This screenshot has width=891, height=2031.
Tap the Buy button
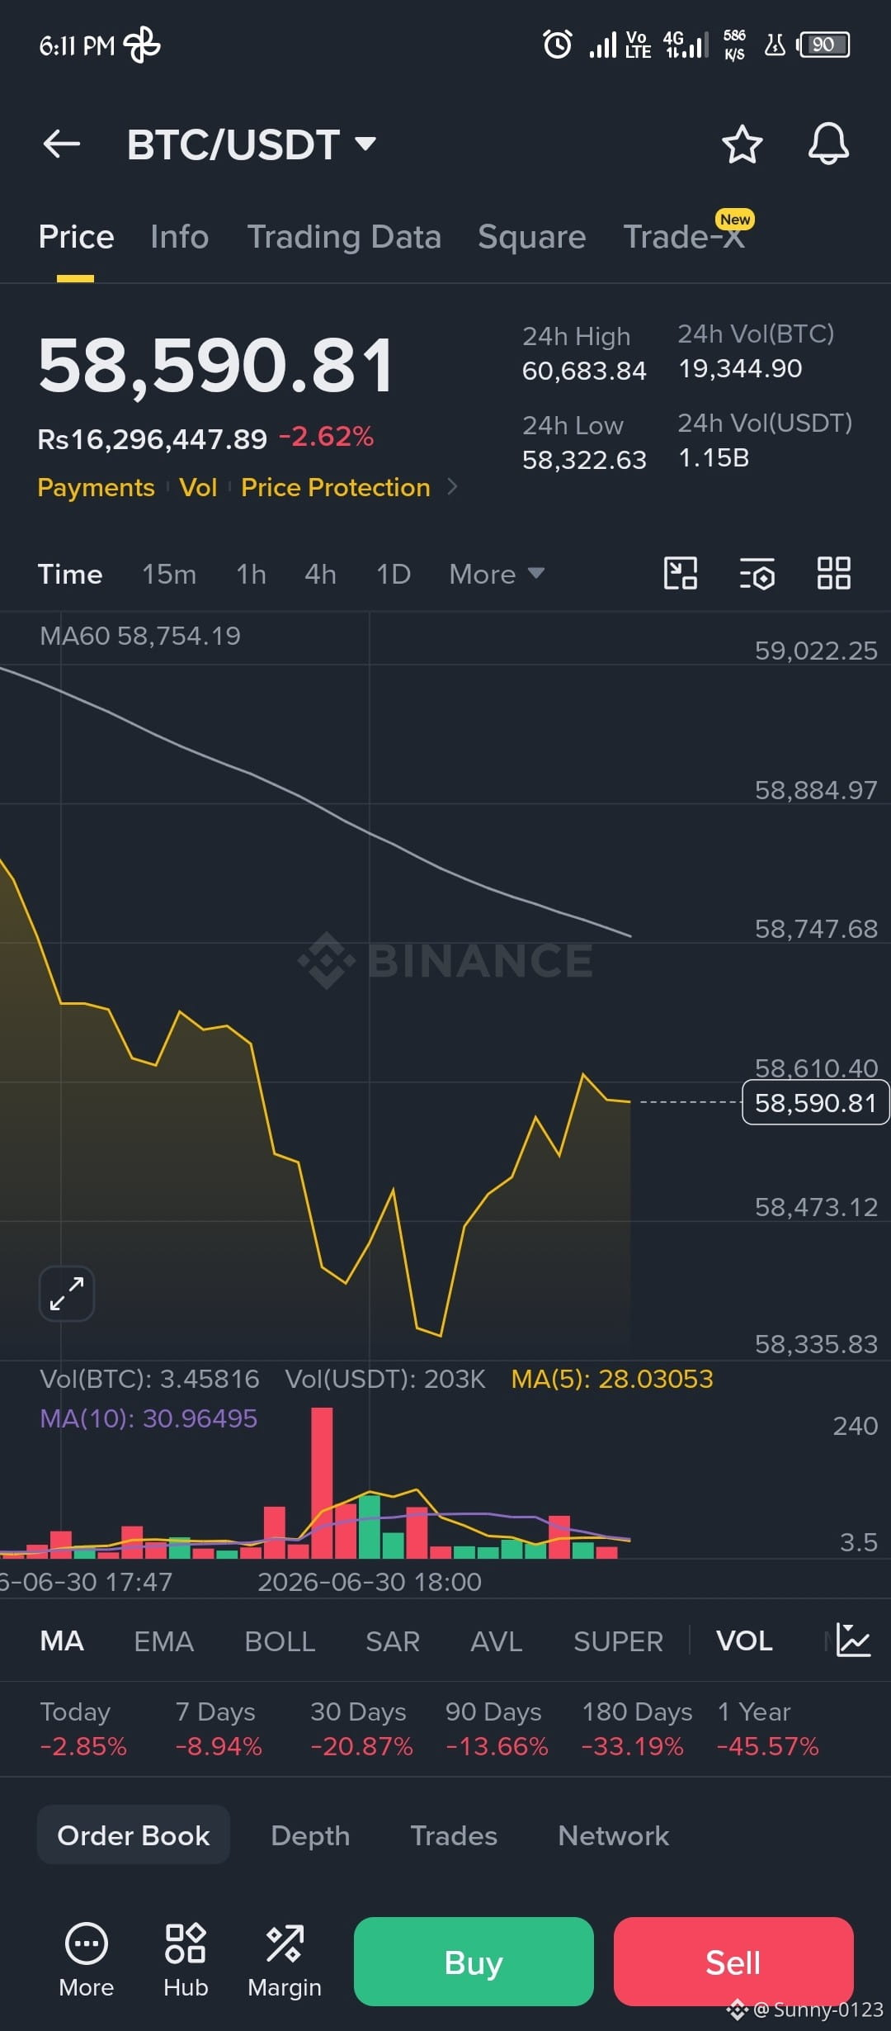(474, 1962)
